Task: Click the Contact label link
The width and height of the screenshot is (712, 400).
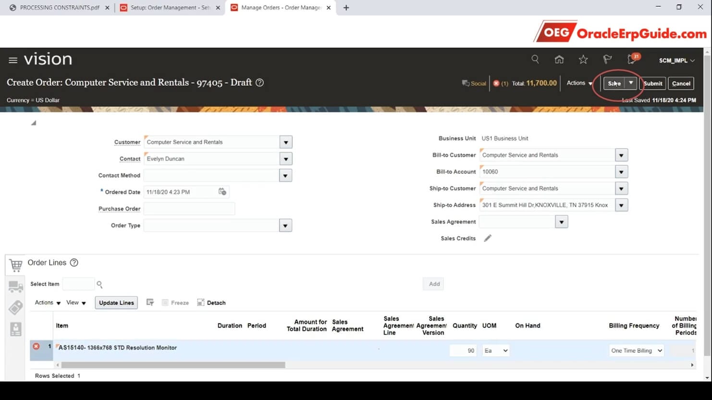Action: [130, 159]
